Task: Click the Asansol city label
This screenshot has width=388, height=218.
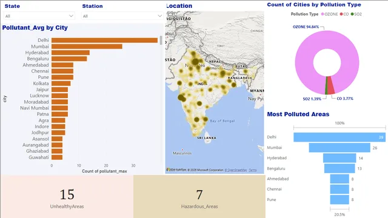Action: click(41, 139)
